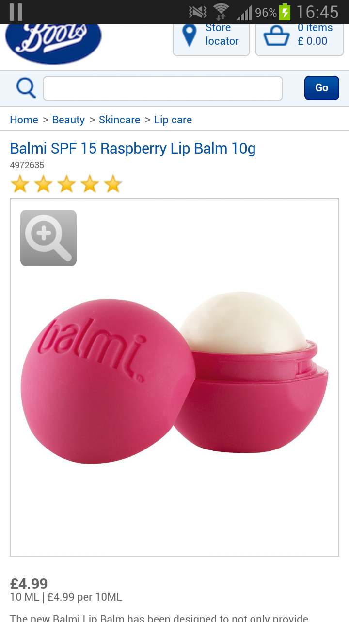Screen dimensions: 349x622
Task: Tap the store locator pin icon
Action: 189,35
